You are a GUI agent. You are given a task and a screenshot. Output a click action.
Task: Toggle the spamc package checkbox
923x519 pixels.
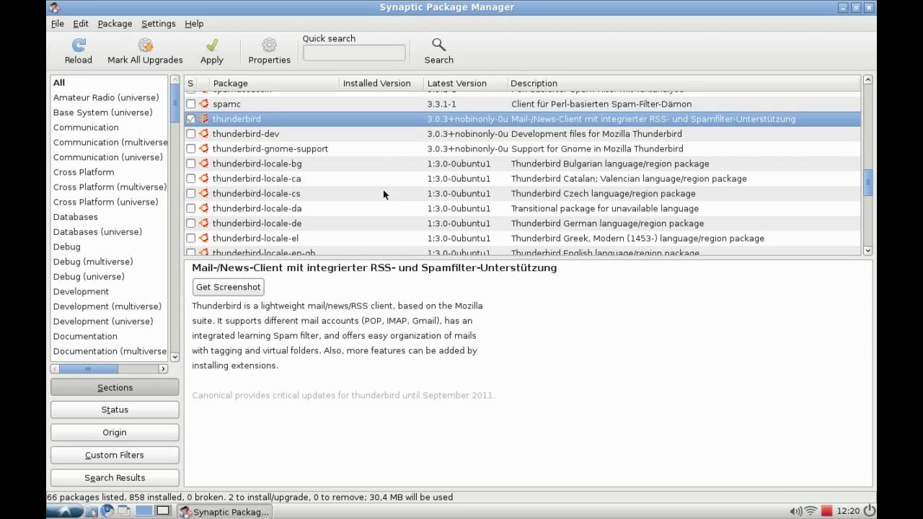[x=190, y=104]
